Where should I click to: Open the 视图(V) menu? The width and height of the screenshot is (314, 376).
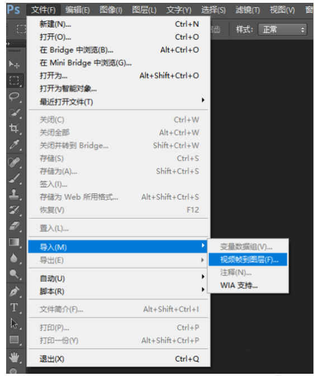coord(282,10)
